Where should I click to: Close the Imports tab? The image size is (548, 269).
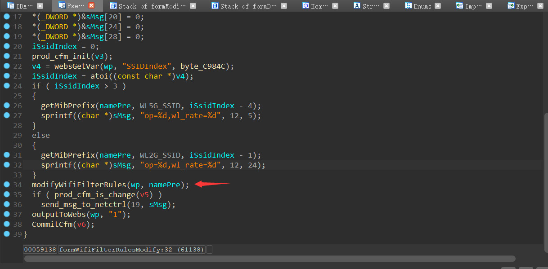click(x=489, y=6)
